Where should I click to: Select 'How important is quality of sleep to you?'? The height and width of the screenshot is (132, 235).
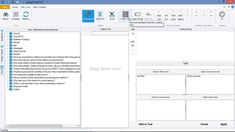tap(30, 74)
